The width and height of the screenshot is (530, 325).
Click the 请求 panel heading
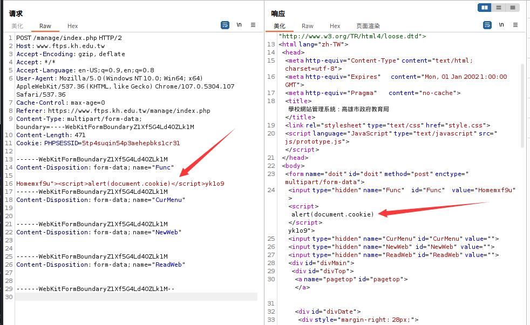click(16, 13)
